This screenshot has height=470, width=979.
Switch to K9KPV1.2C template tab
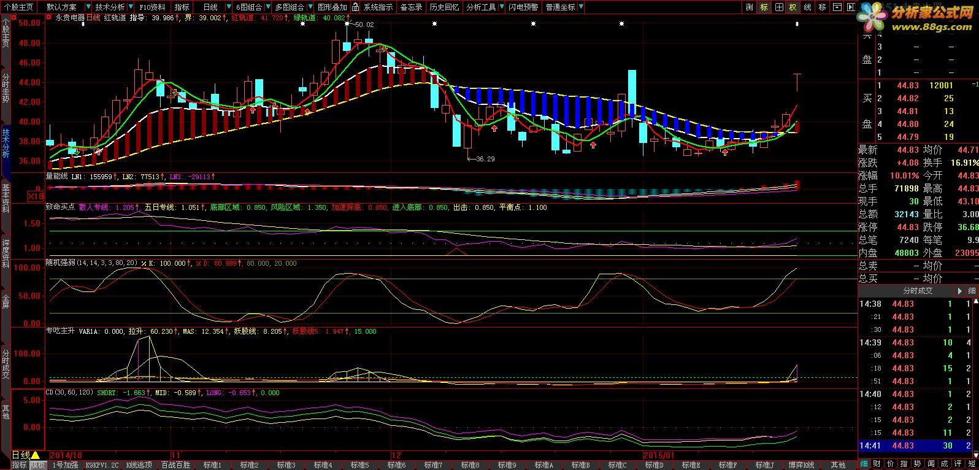[102, 465]
